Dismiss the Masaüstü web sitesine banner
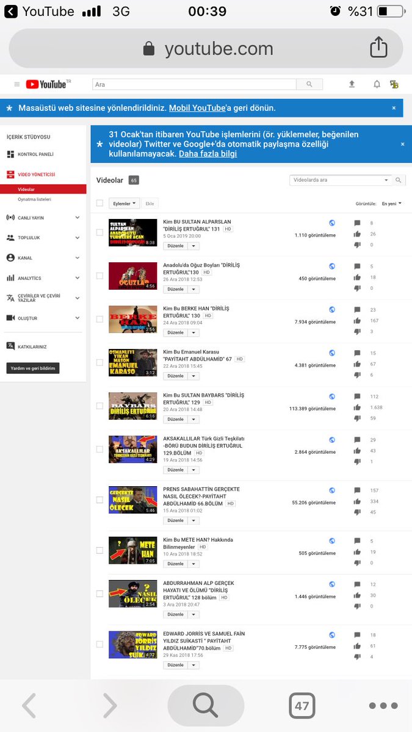 click(x=394, y=108)
